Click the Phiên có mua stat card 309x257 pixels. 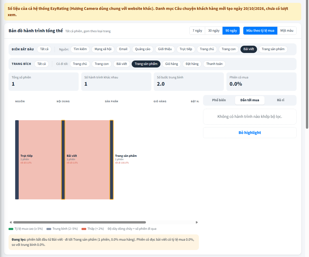[261, 82]
